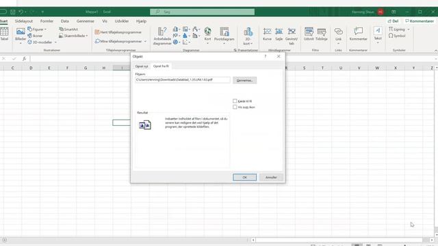
Task: Insert icons with the Ikoner button
Action: pos(35,36)
